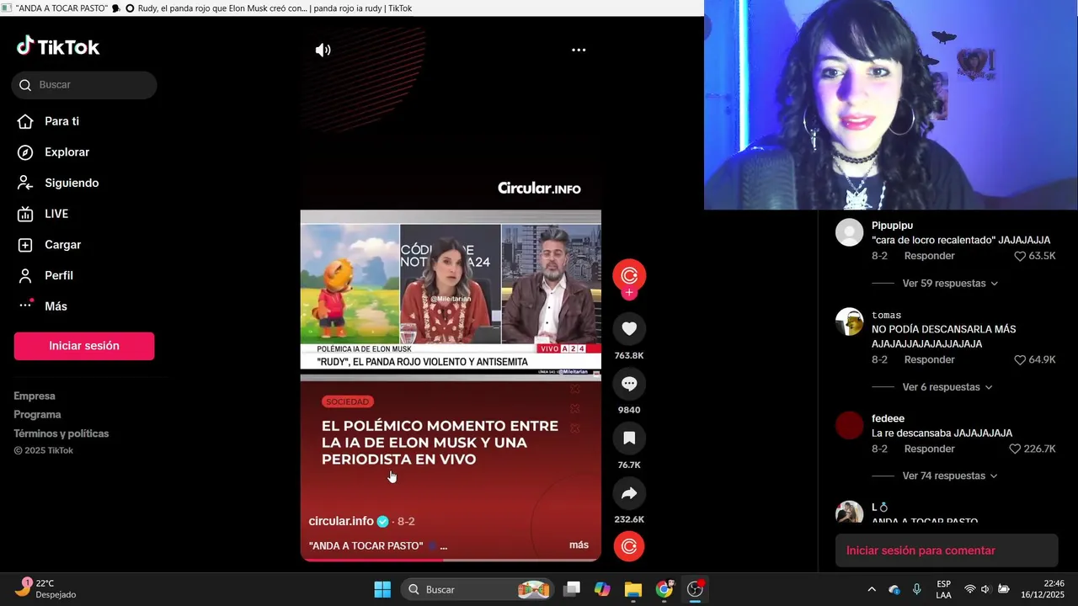Reply to fedeee's comment

pos(929,449)
